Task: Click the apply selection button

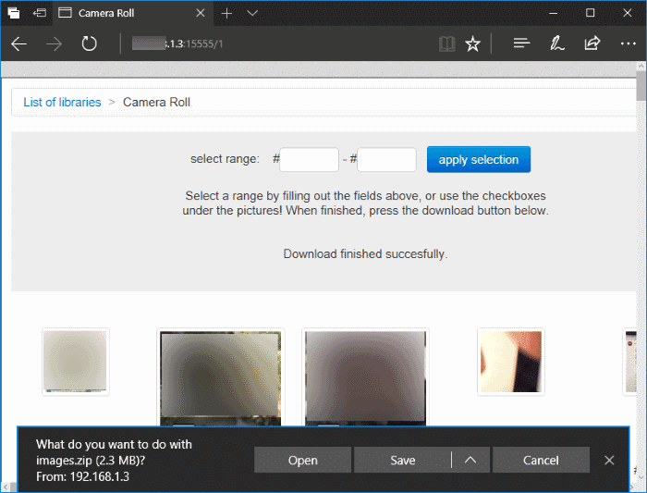Action: point(479,159)
